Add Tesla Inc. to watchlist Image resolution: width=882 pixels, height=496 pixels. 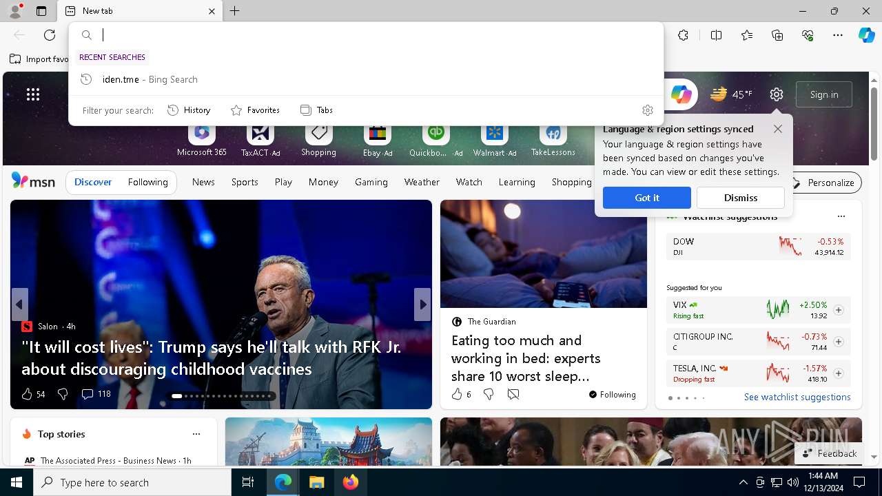click(839, 373)
